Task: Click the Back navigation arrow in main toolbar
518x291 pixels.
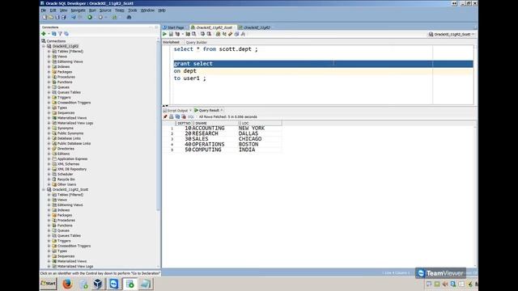Action: point(74,17)
